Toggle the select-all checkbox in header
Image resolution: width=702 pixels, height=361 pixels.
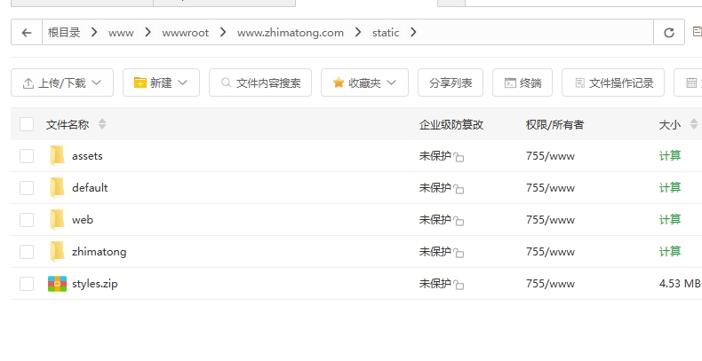click(x=27, y=124)
